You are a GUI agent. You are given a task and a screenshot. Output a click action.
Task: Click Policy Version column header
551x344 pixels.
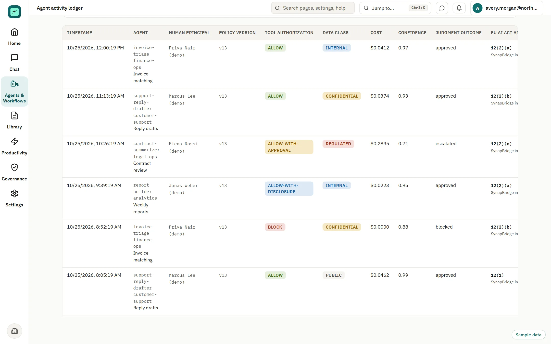tap(237, 33)
